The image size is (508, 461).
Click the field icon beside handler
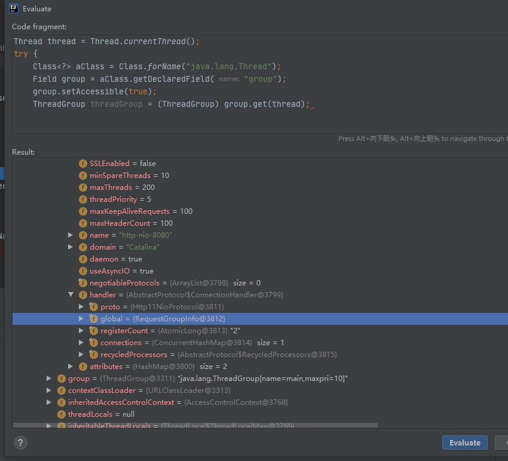[x=83, y=295]
